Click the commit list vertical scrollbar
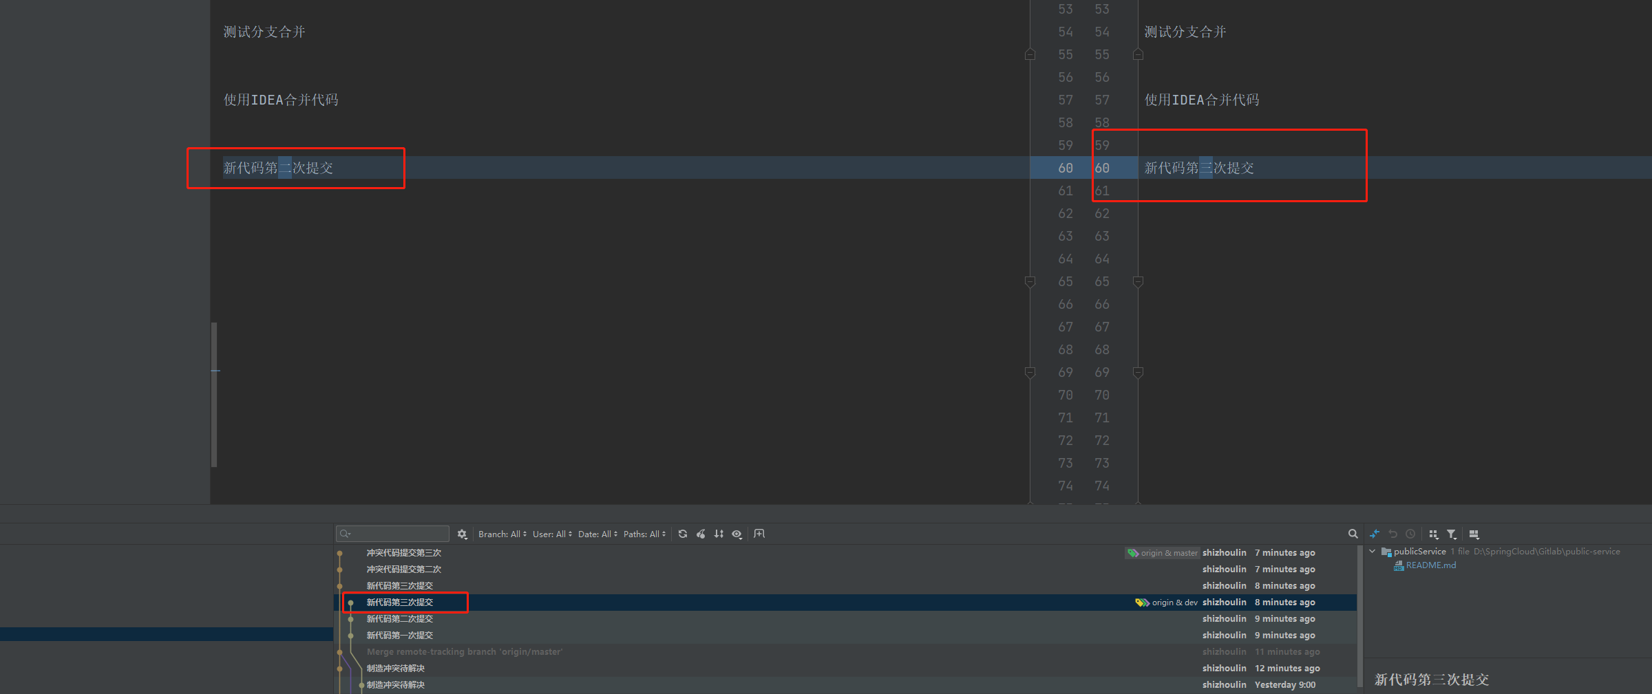This screenshot has height=694, width=1652. (1359, 616)
